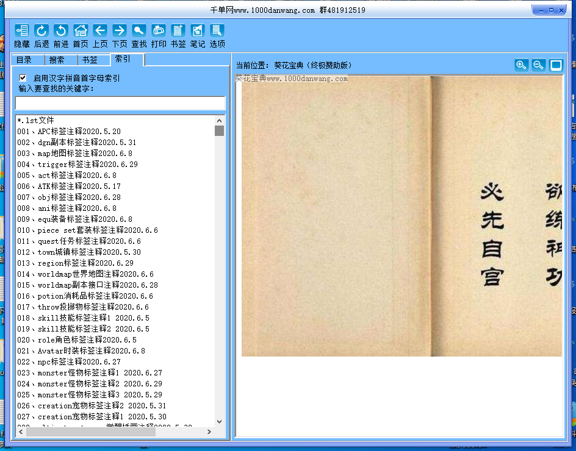Focus the keyword search input field
Viewport: 576px width, 451px height.
tap(120, 103)
